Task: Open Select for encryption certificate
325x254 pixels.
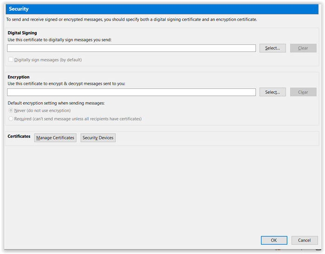Action: click(x=273, y=92)
